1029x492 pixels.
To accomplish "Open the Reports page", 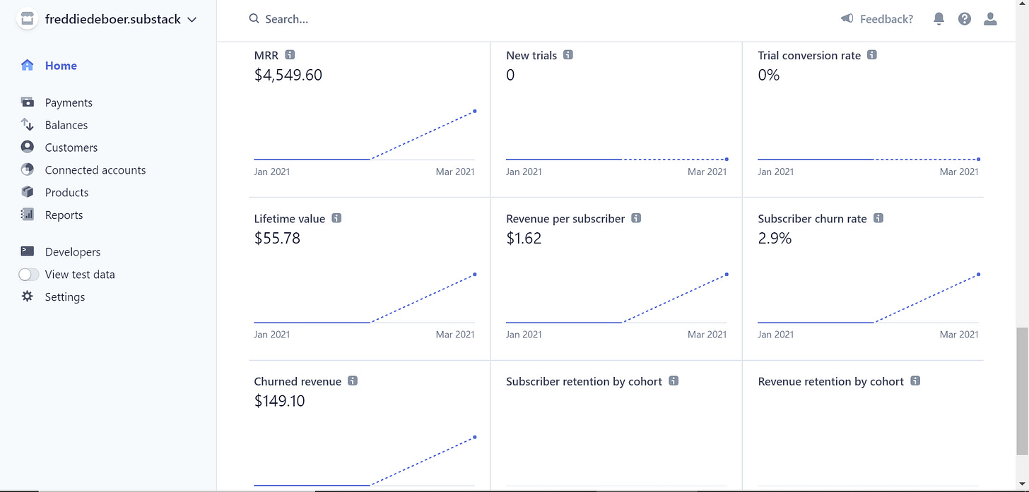I will (x=64, y=215).
